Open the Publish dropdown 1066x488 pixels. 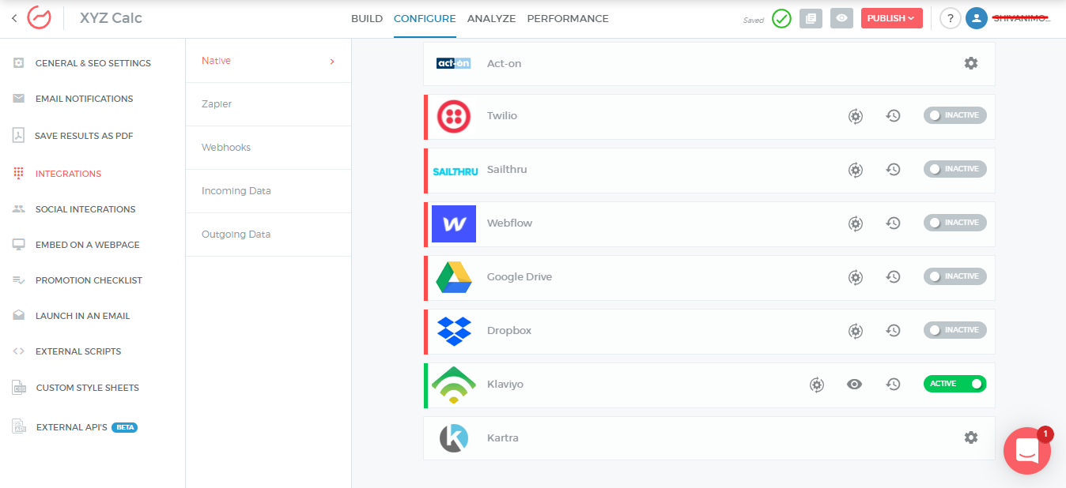click(x=891, y=18)
